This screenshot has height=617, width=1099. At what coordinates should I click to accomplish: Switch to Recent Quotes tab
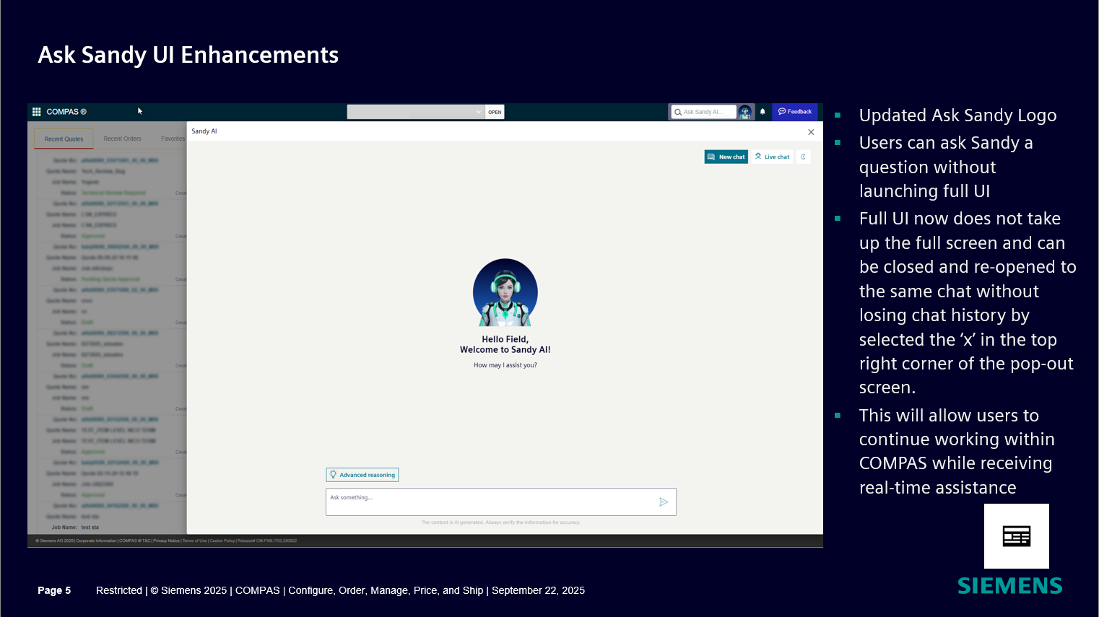tap(64, 139)
